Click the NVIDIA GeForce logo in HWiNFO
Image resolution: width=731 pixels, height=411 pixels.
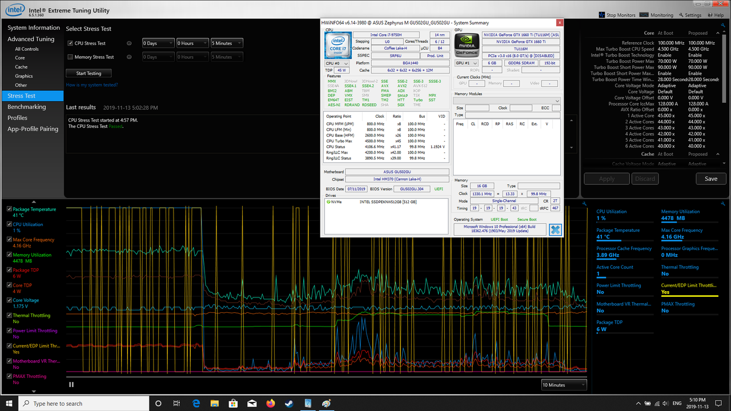(x=465, y=45)
